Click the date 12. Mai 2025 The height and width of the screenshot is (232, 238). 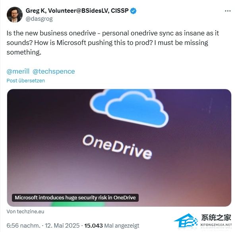[62, 226]
